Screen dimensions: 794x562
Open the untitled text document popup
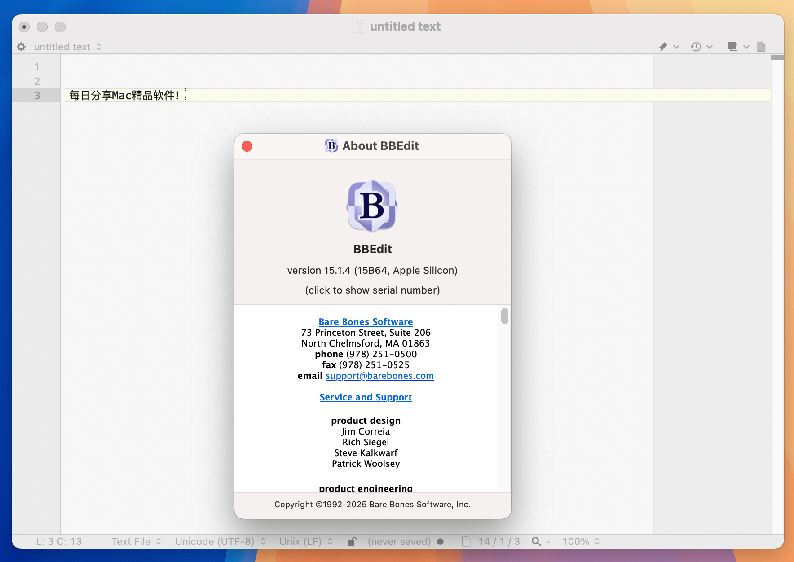click(67, 47)
